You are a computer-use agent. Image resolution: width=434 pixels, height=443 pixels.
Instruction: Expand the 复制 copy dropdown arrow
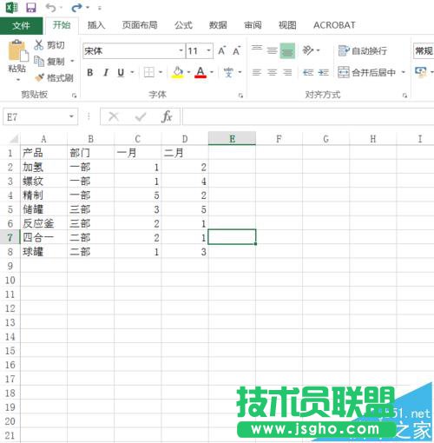[x=72, y=61]
